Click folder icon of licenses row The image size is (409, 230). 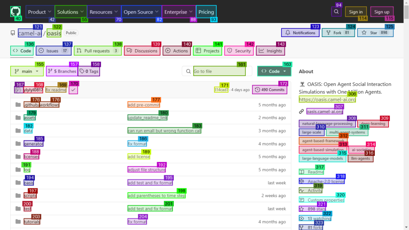[x=18, y=157]
